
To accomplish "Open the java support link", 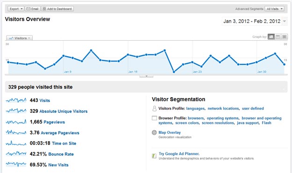I will click(248, 123).
